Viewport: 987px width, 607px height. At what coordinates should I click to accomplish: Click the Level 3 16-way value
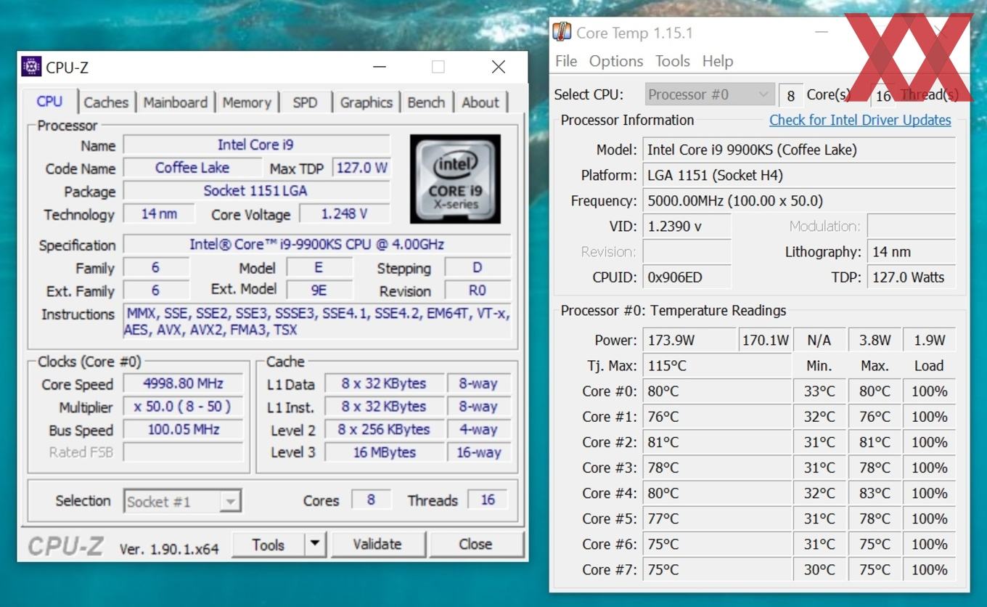click(479, 452)
